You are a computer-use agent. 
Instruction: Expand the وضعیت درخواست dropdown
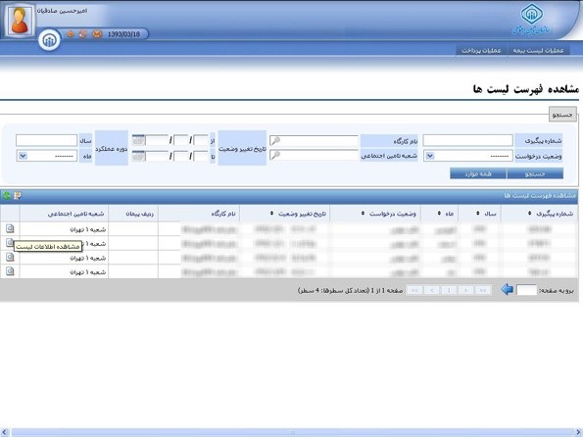coord(430,156)
